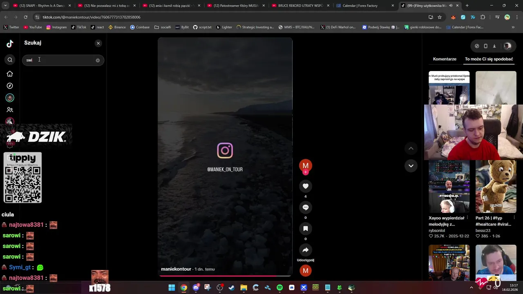This screenshot has width=523, height=294.
Task: Open rybsonlol profile link
Action: click(x=437, y=231)
